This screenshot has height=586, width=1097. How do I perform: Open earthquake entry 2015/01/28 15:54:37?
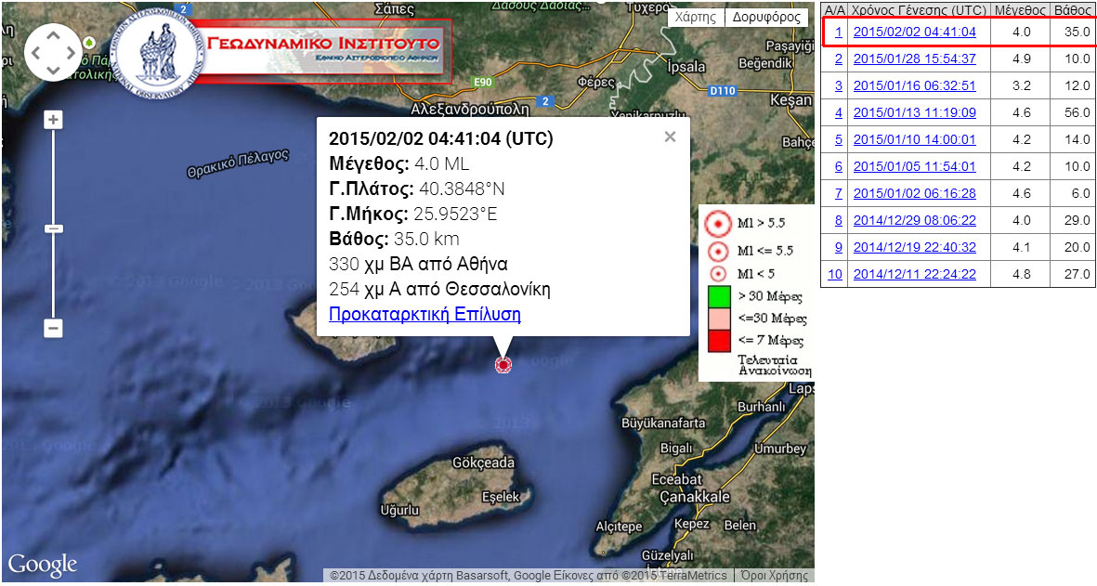914,59
